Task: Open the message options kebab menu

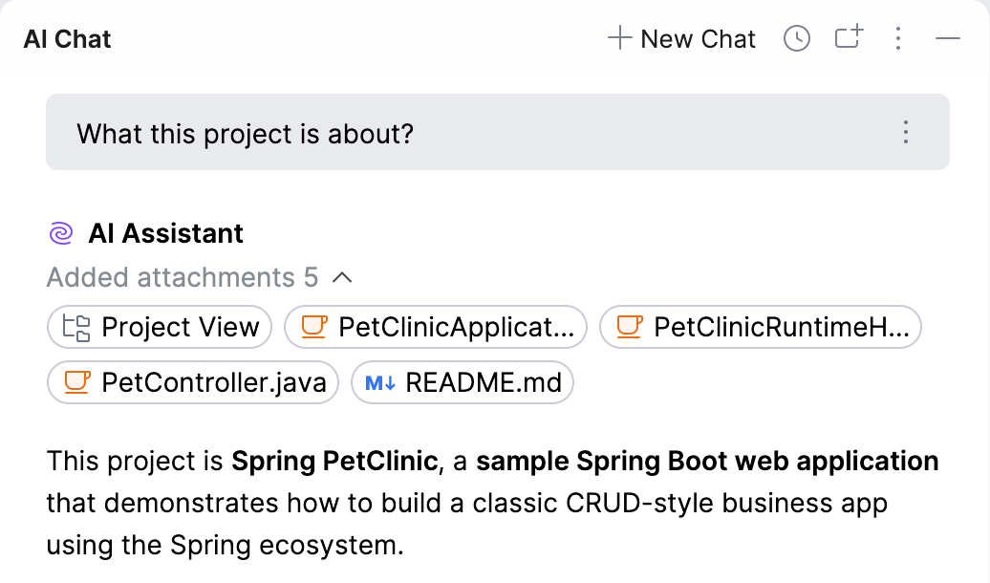Action: (906, 133)
